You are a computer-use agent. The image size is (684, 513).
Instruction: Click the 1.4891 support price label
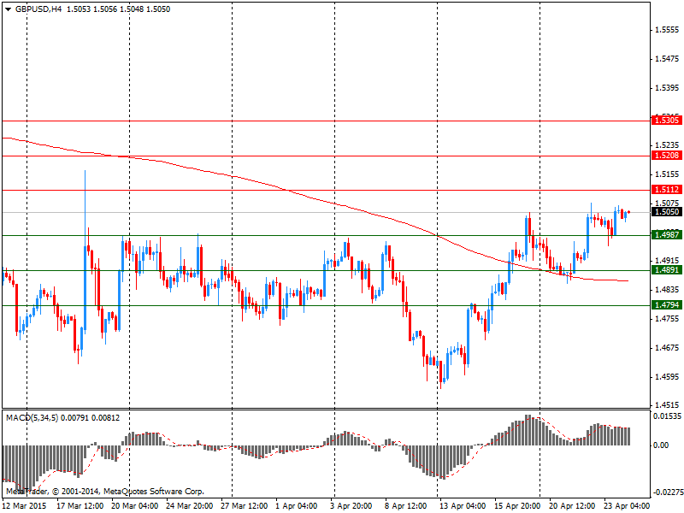[x=666, y=270]
